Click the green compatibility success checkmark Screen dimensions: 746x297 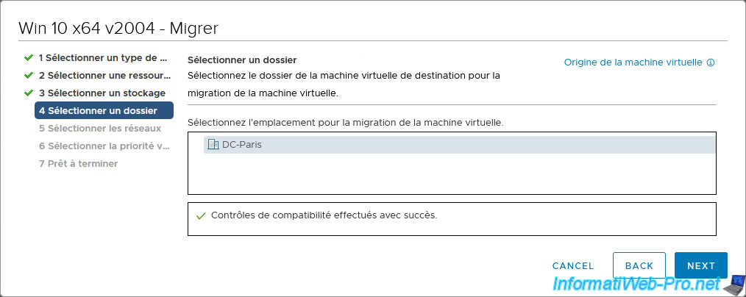coord(200,215)
